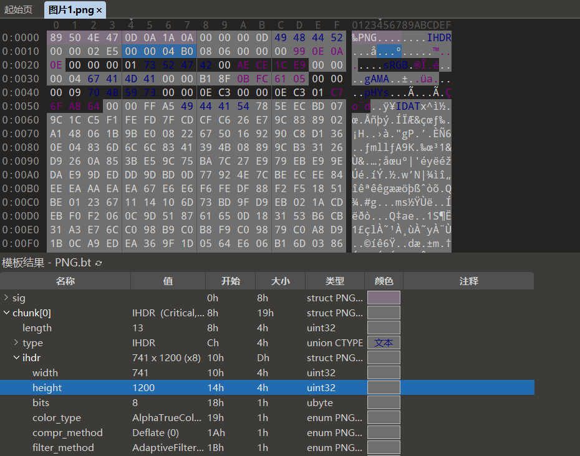Image resolution: width=580 pixels, height=456 pixels.
Task: Expand the sig tree node
Action: [x=6, y=298]
